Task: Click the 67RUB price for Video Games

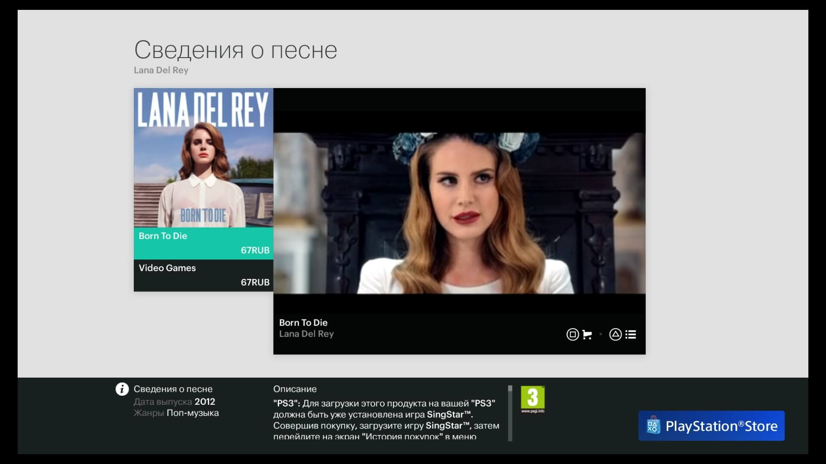Action: pyautogui.click(x=256, y=282)
